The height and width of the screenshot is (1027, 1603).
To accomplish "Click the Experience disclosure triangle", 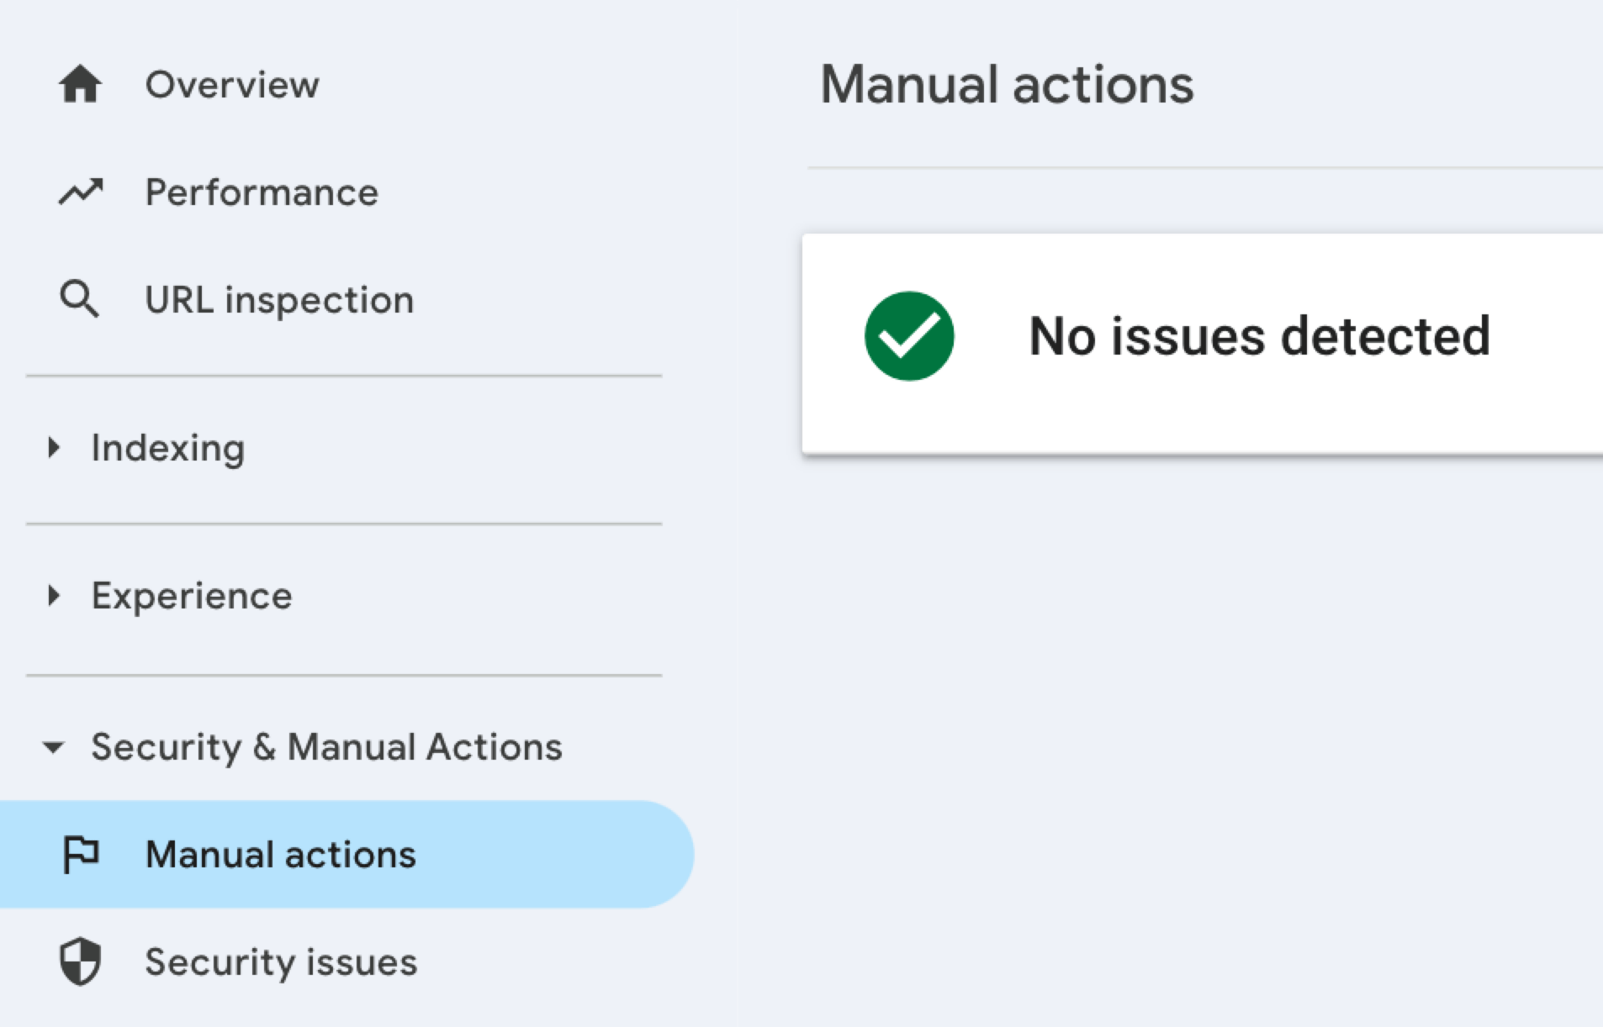I will pyautogui.click(x=54, y=597).
